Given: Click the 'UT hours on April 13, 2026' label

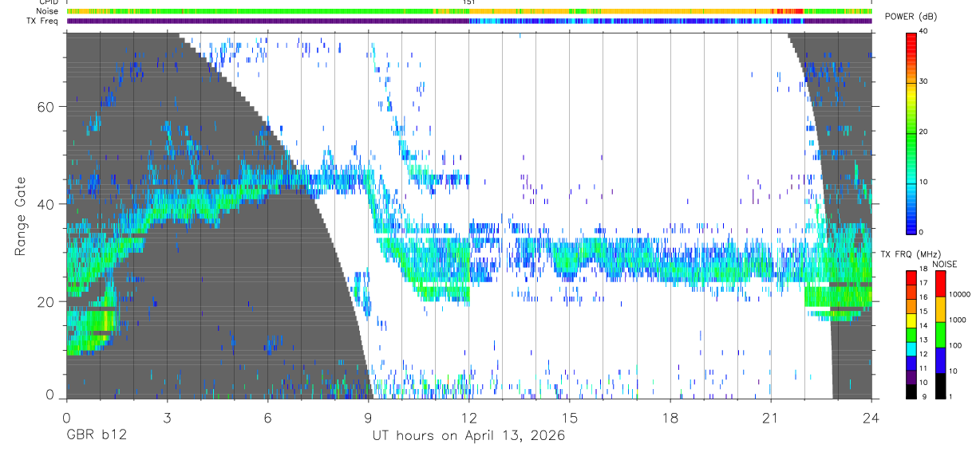Looking at the screenshot, I should (468, 436).
